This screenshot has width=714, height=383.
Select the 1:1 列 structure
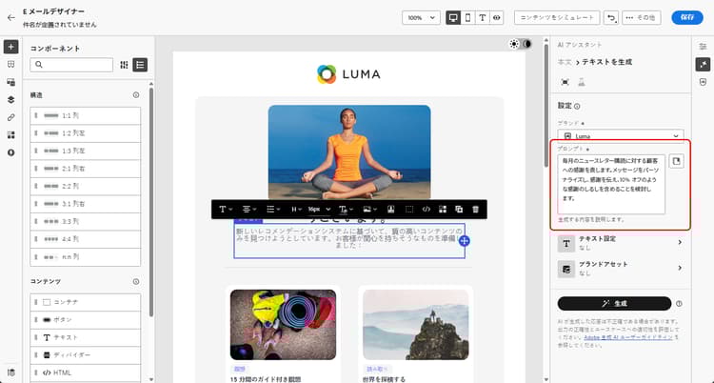[85, 116]
